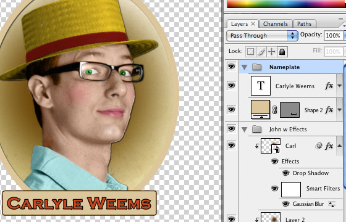Click the smart filter icon on Carl layer
Image resolution: width=346 pixels, height=222 pixels.
click(318, 146)
